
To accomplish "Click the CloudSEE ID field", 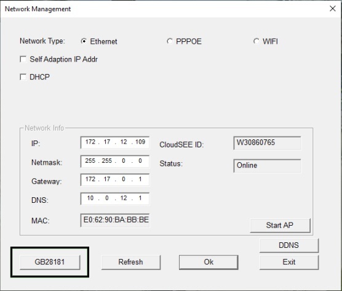I will (267, 143).
